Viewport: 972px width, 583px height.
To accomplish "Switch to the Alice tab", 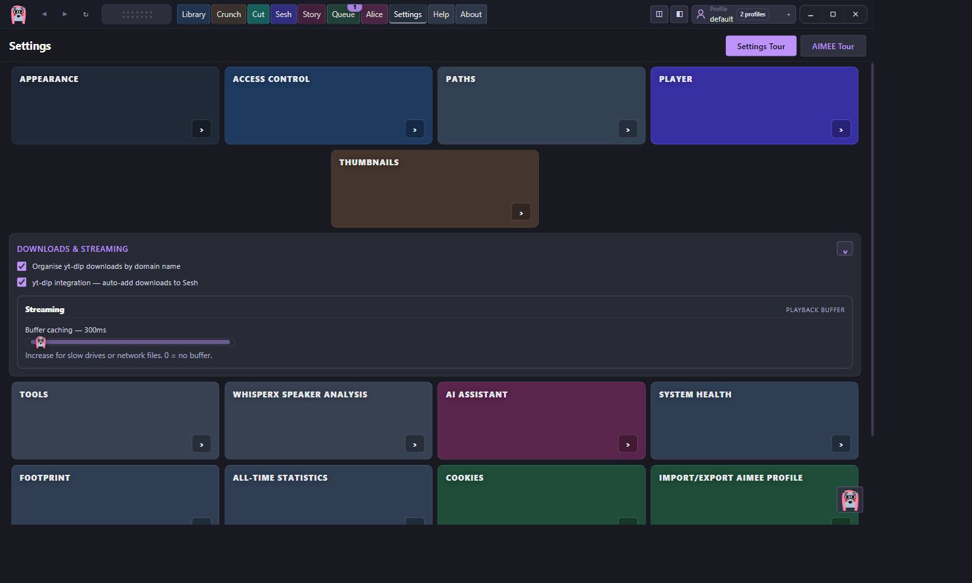I will pos(374,14).
